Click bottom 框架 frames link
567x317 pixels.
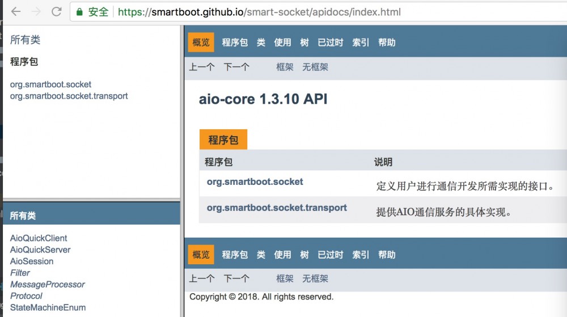coord(285,278)
